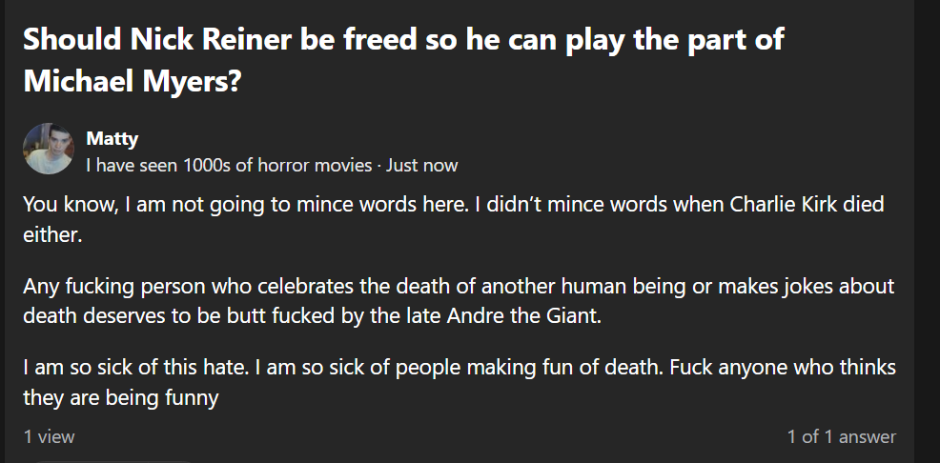Click the partial button at bottom-left edge
This screenshot has width=940, height=463.
pos(114,460)
